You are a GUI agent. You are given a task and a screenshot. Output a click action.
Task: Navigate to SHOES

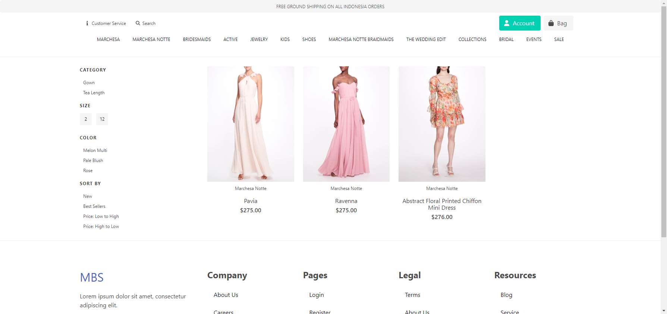coord(309,39)
